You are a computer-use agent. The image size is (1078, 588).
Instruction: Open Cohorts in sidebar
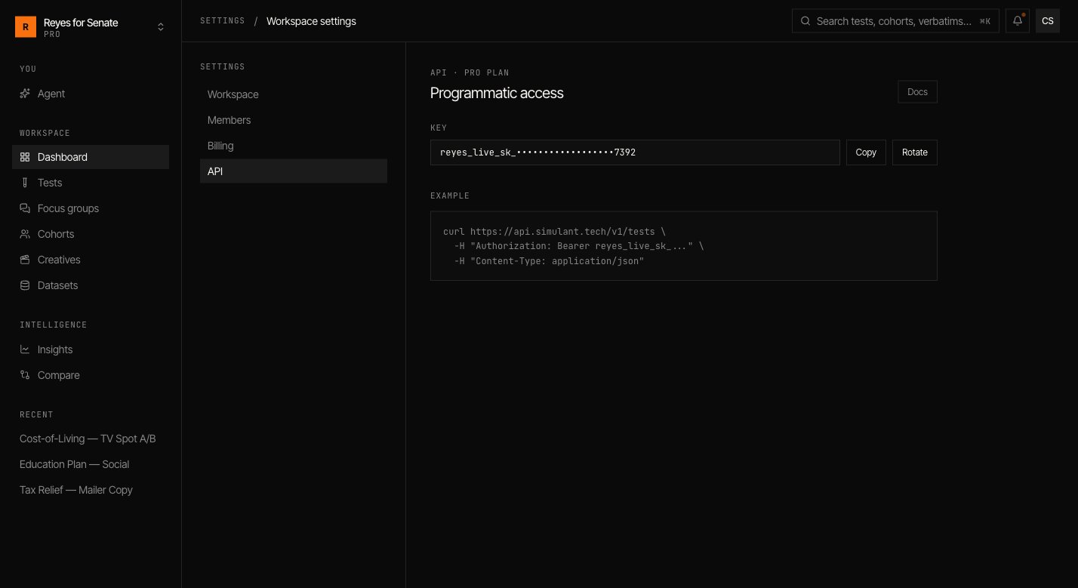(91, 234)
